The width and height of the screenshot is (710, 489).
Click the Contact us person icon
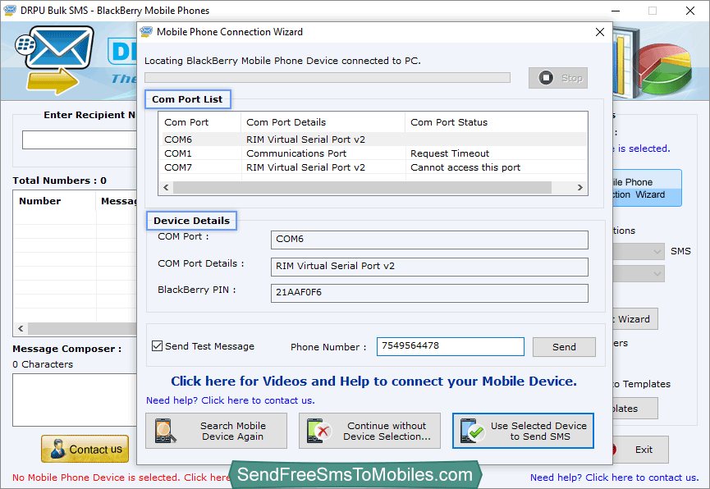click(x=57, y=449)
